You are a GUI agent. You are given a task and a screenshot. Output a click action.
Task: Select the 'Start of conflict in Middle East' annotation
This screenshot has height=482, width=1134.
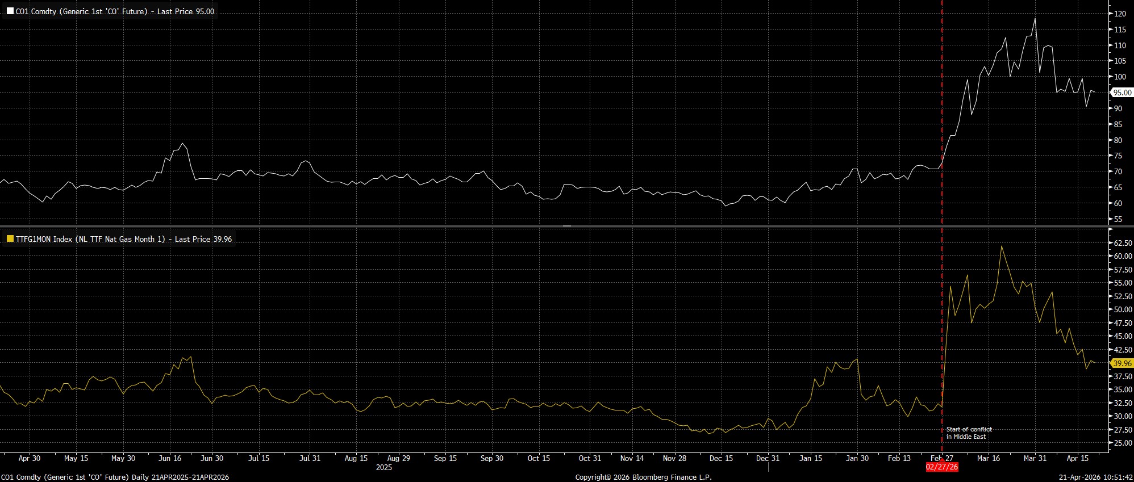969,433
